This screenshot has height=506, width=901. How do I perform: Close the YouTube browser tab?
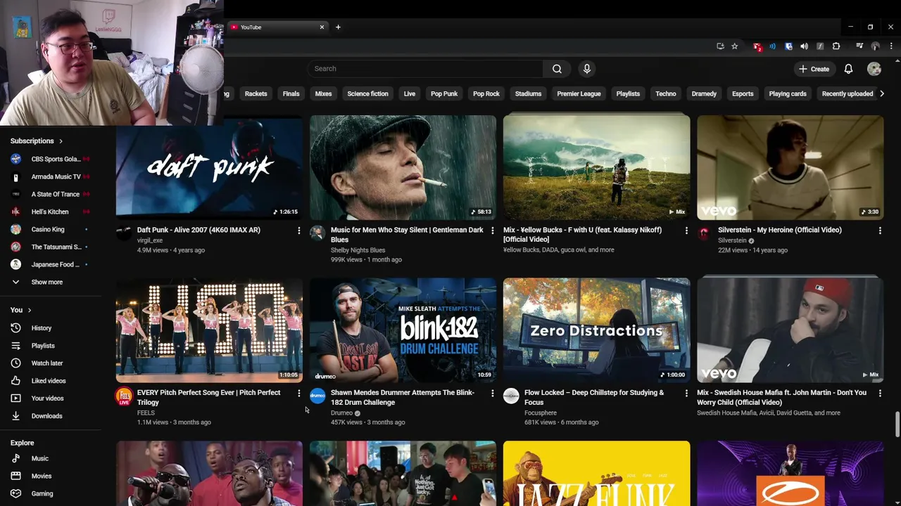coord(322,27)
